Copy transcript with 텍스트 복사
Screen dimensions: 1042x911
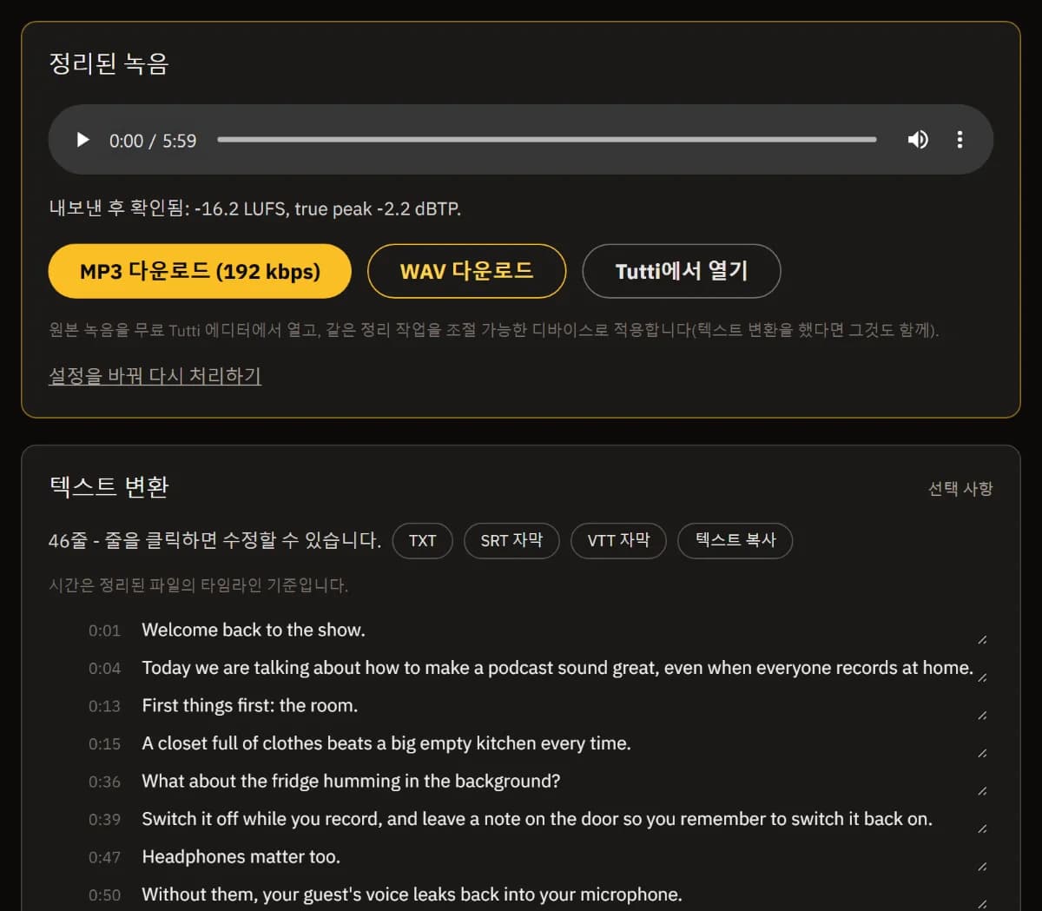(x=735, y=540)
